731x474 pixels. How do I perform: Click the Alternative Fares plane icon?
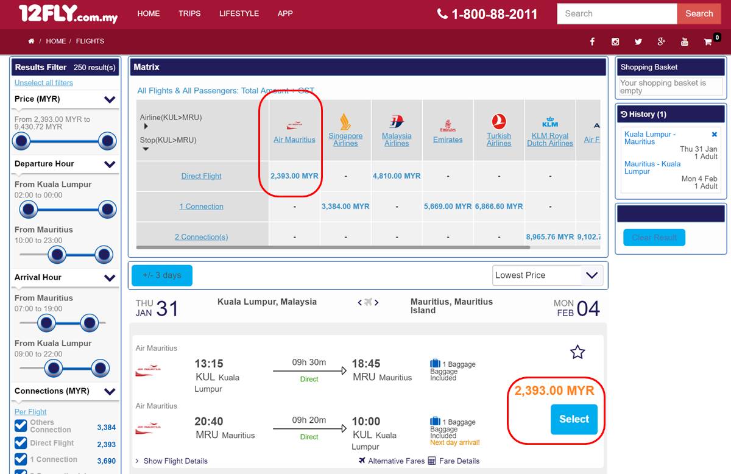pos(362,461)
